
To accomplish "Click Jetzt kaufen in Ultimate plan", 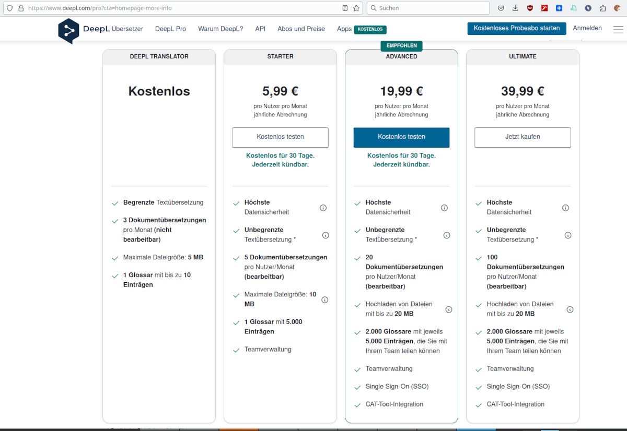I will (522, 137).
